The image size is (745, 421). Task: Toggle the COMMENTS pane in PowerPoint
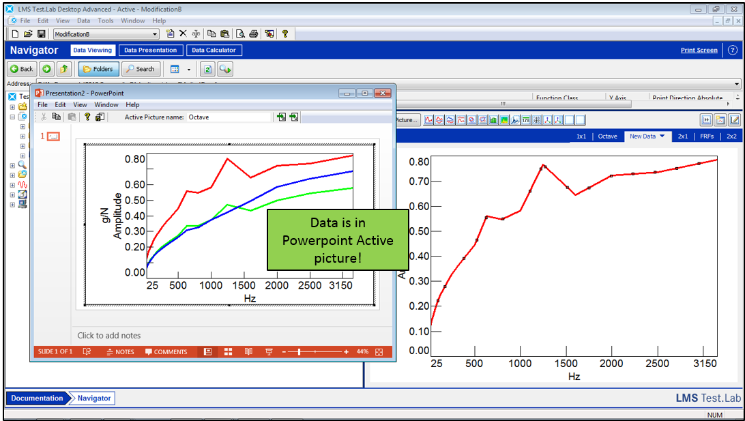pos(166,351)
